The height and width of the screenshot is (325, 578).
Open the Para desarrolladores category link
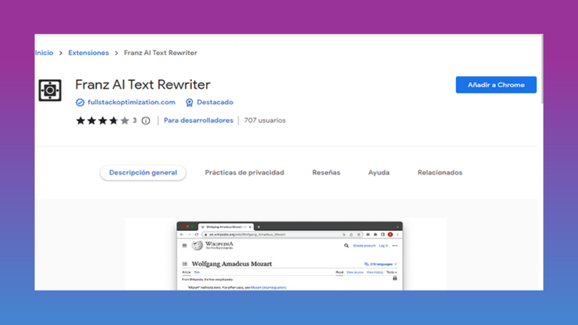pyautogui.click(x=199, y=120)
